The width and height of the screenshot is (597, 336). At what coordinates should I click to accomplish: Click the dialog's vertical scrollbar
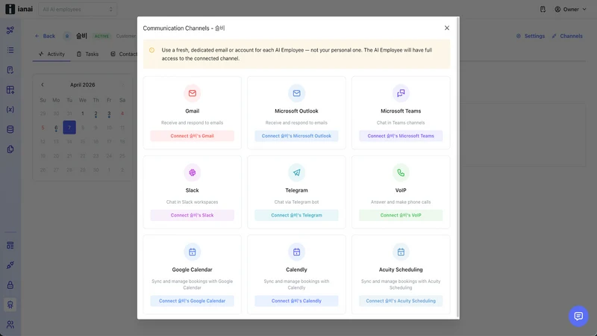pos(457,167)
